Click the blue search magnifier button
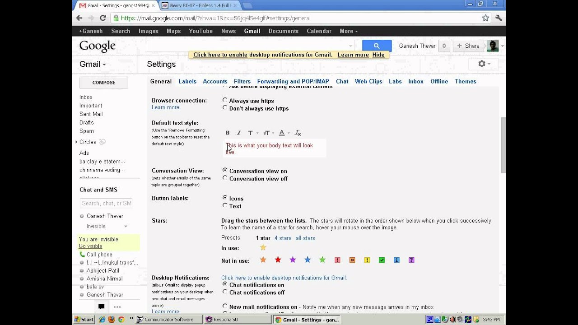This screenshot has width=578, height=325. click(x=377, y=46)
